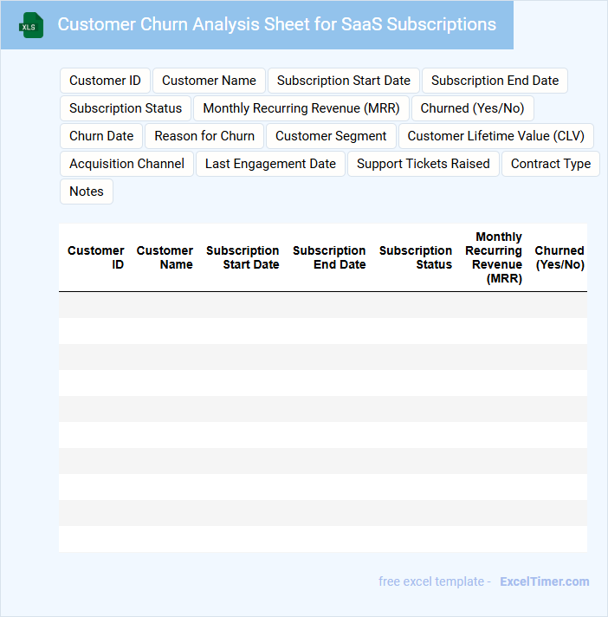Image resolution: width=608 pixels, height=617 pixels.
Task: Click the Subscription Status column header
Action: (416, 257)
